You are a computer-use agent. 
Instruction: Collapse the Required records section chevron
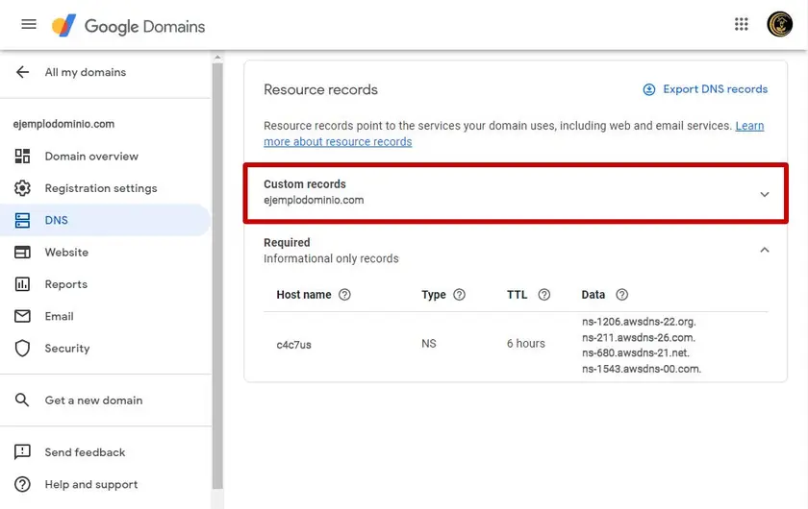(765, 250)
